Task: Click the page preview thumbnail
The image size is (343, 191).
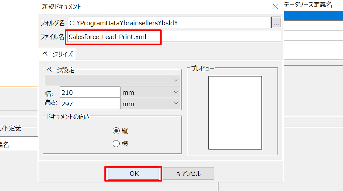Action: pyautogui.click(x=235, y=113)
